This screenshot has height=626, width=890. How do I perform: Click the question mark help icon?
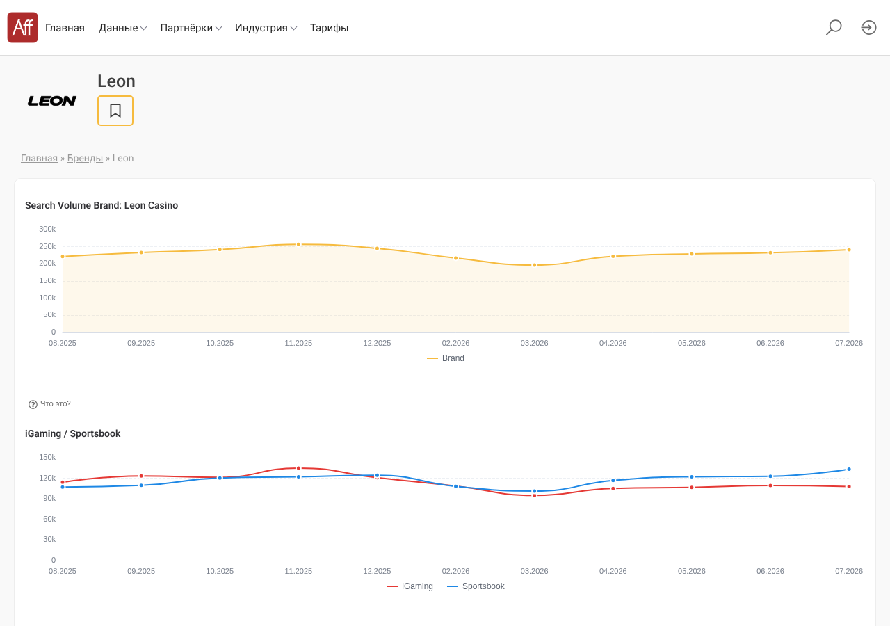[x=33, y=404]
